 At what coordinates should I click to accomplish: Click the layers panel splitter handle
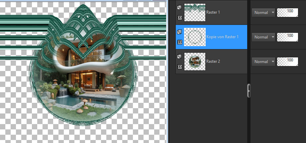point(249,91)
